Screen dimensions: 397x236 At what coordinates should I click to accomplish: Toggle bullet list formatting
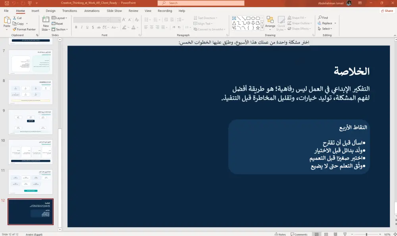pyautogui.click(x=146, y=20)
